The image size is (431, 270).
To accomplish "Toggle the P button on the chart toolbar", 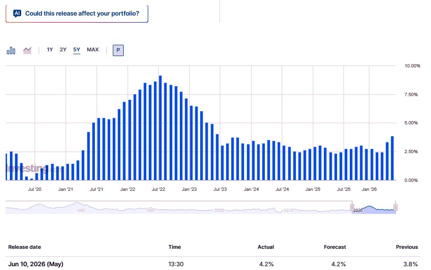I will pyautogui.click(x=118, y=50).
